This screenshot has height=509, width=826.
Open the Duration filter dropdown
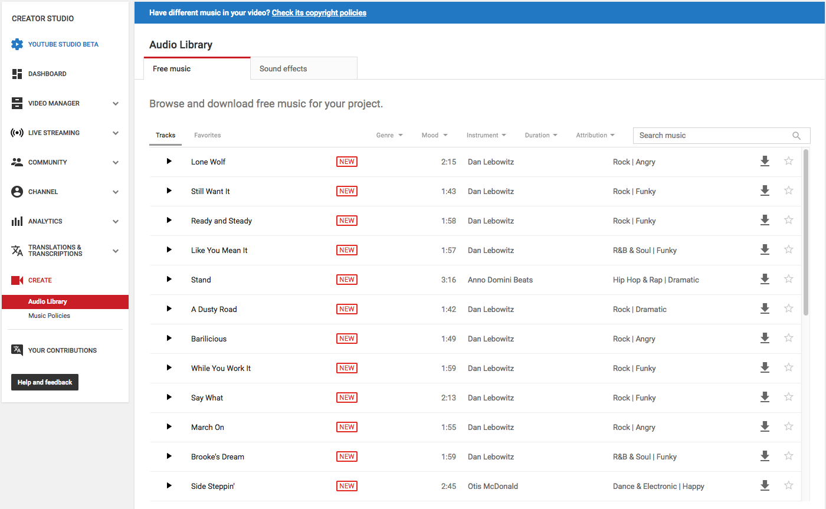click(x=541, y=135)
